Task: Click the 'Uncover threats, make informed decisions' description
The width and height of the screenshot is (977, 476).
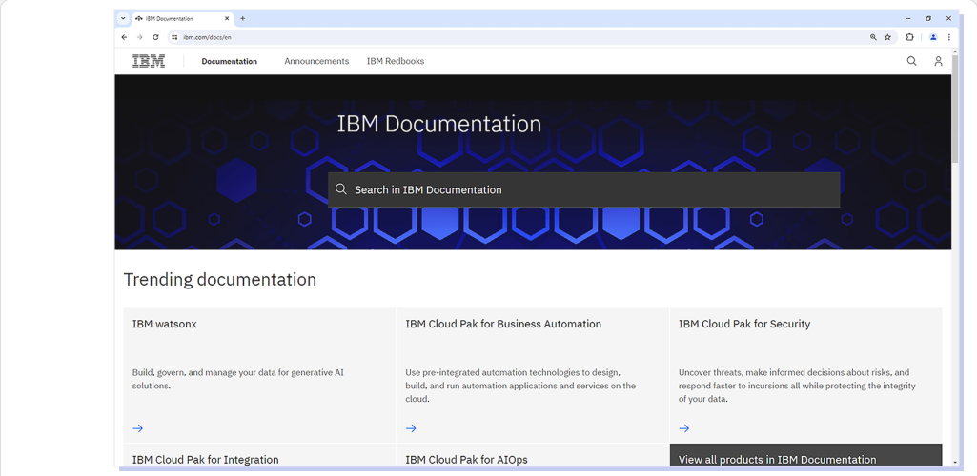Action: pos(797,386)
